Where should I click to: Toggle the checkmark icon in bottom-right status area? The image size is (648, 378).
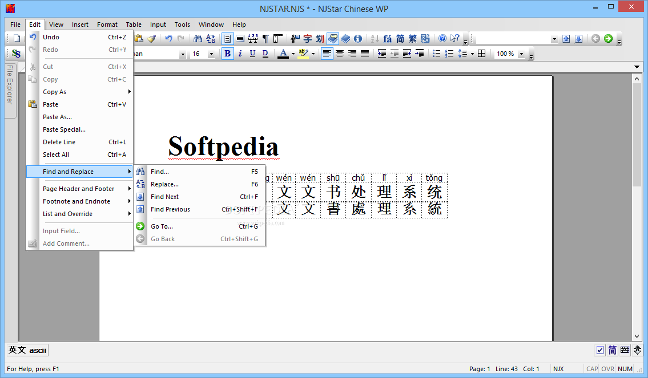600,351
